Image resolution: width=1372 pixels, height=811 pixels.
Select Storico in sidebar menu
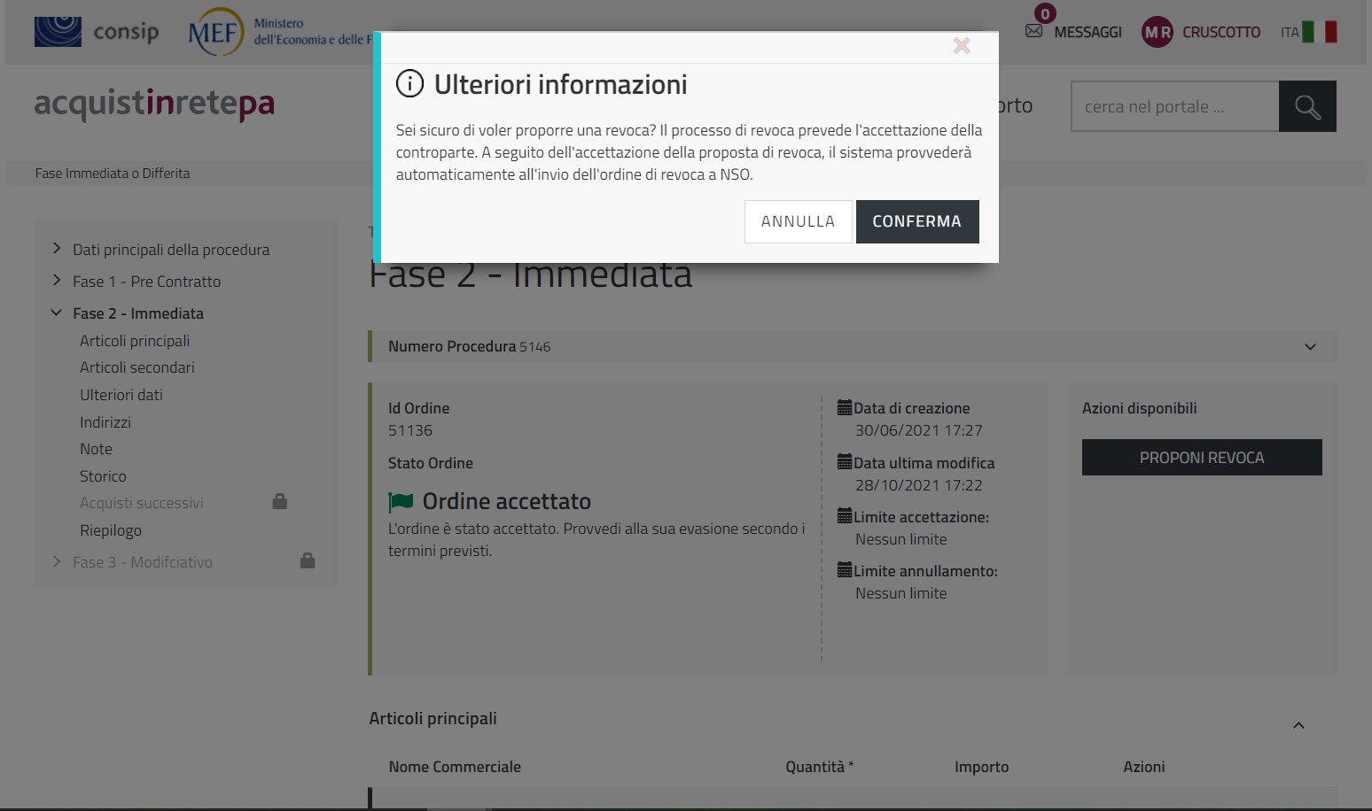pos(103,476)
